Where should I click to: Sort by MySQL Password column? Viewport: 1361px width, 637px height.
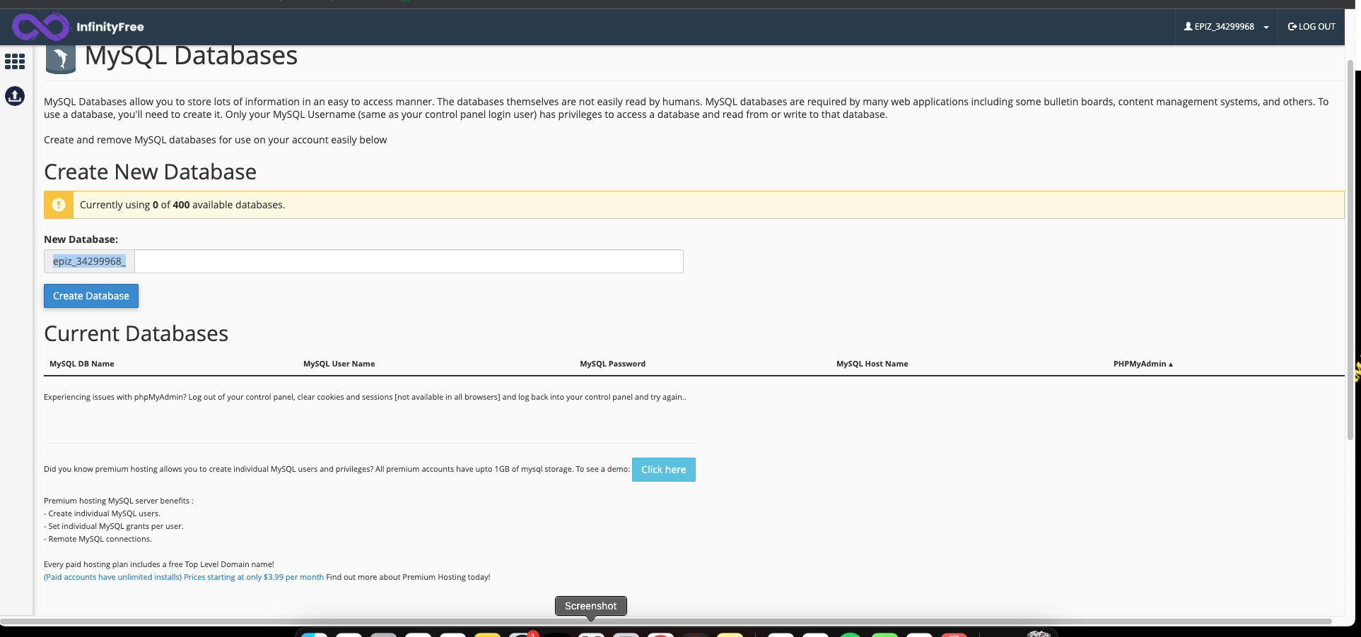point(613,364)
